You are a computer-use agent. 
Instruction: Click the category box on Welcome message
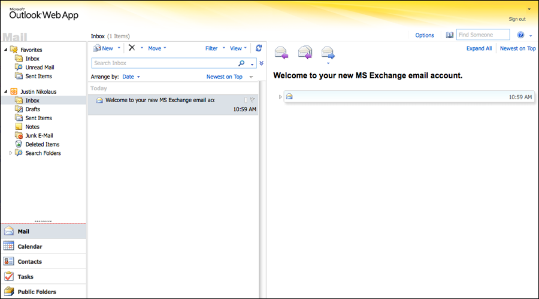pyautogui.click(x=246, y=100)
